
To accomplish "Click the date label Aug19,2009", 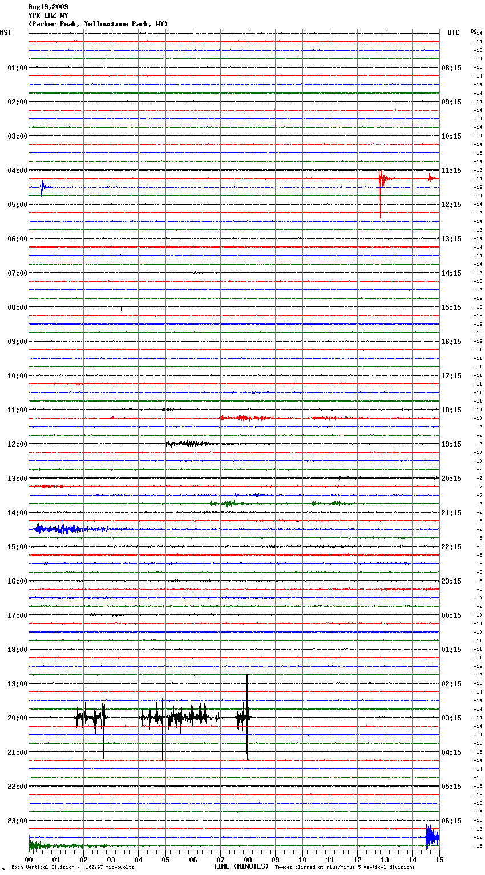I will tap(48, 7).
